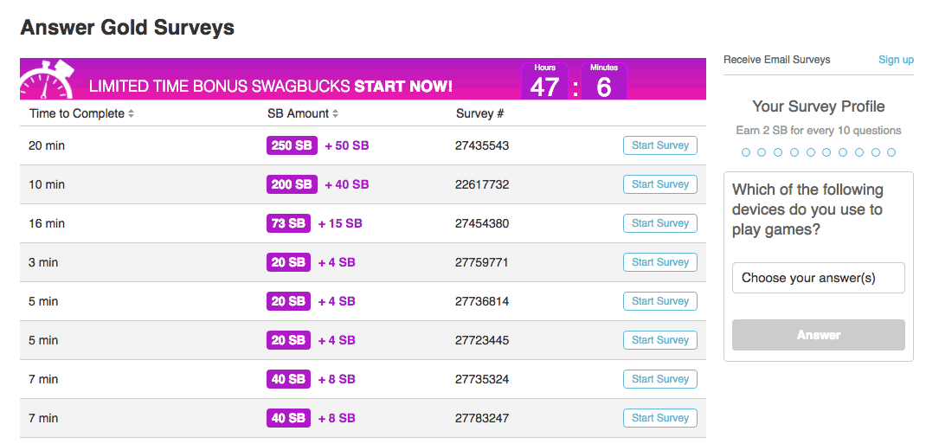Click the Minutes countdown box showing 6
The width and height of the screenshot is (926, 444).
point(603,80)
